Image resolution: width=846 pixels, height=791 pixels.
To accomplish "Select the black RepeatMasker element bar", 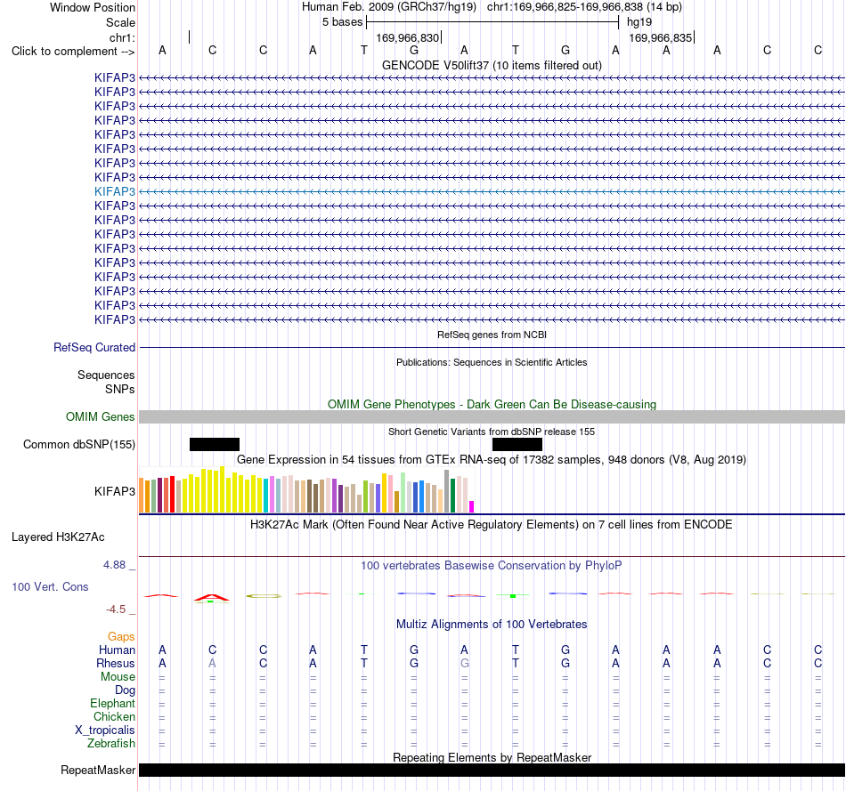I will (492, 770).
